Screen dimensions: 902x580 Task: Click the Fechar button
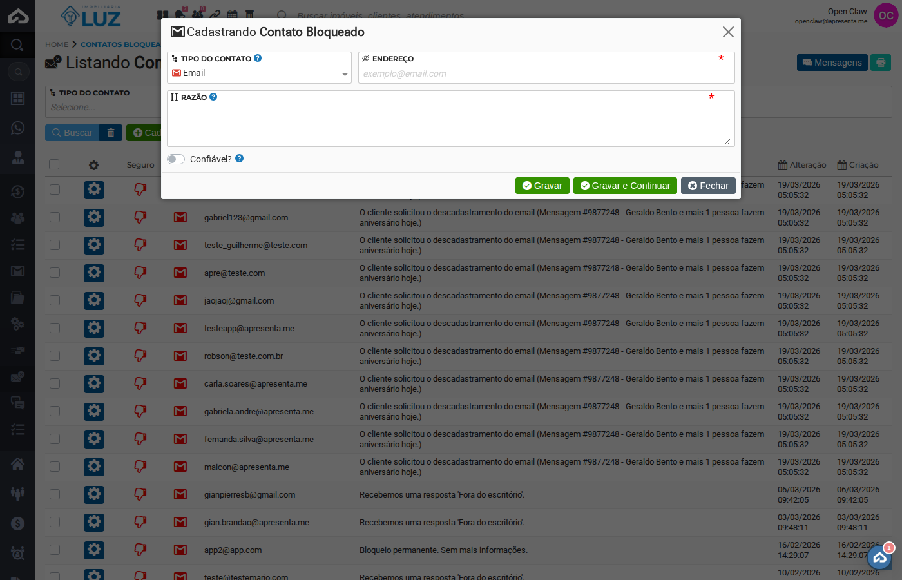coord(708,186)
